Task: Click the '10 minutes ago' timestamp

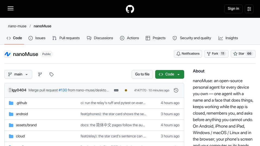Action: [x=159, y=90]
